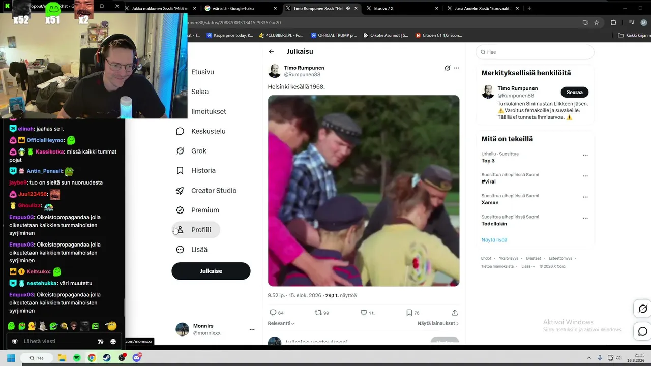The width and height of the screenshot is (651, 366).
Task: Open options for #viral trend
Action: [585, 176]
